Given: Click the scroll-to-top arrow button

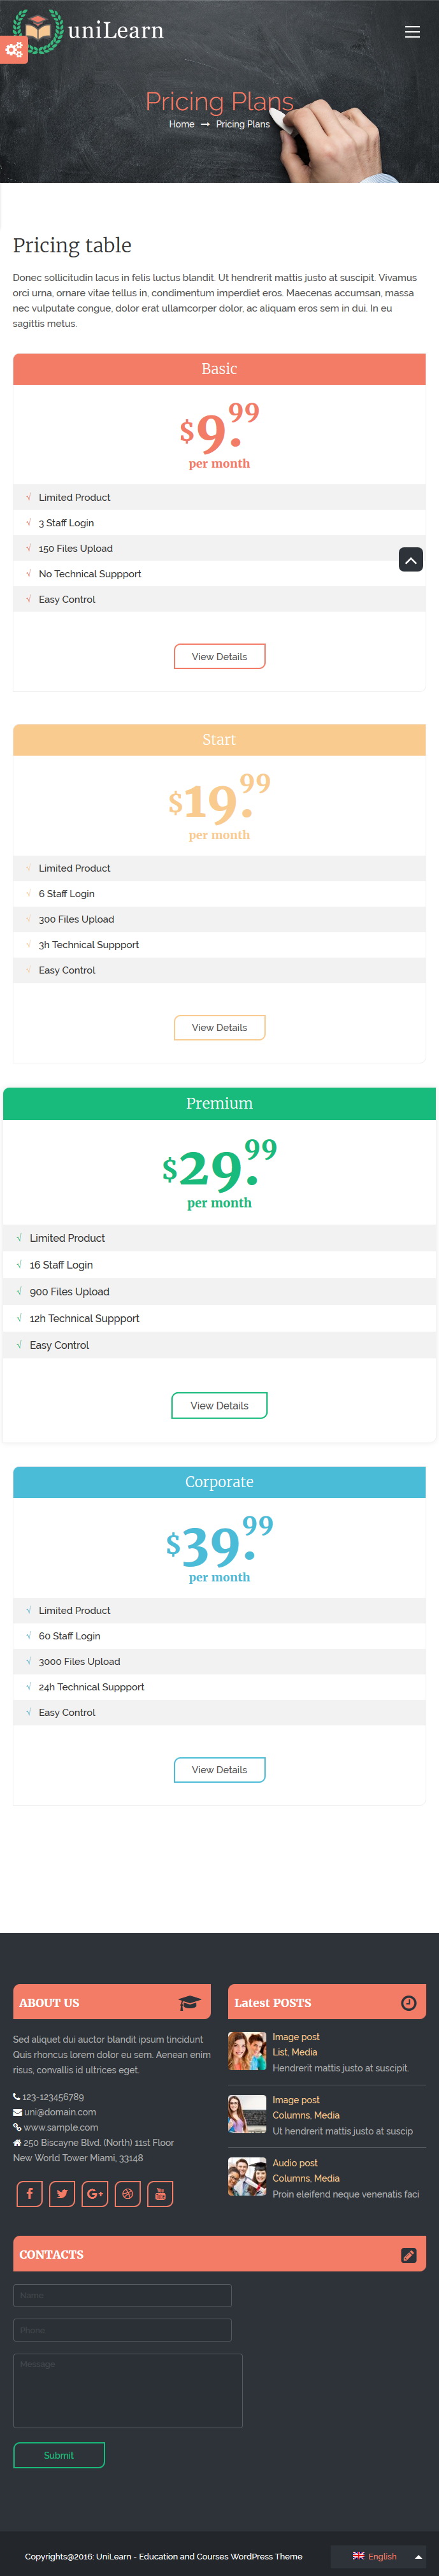Looking at the screenshot, I should pos(410,560).
